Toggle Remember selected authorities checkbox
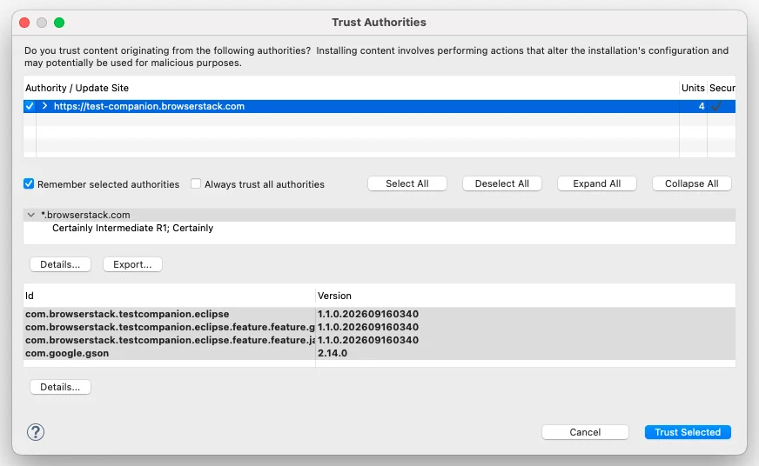The height and width of the screenshot is (466, 759). 29,183
